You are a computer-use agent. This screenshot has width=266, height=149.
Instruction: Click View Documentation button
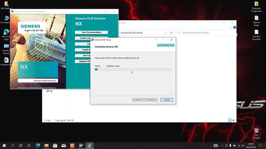point(91,32)
